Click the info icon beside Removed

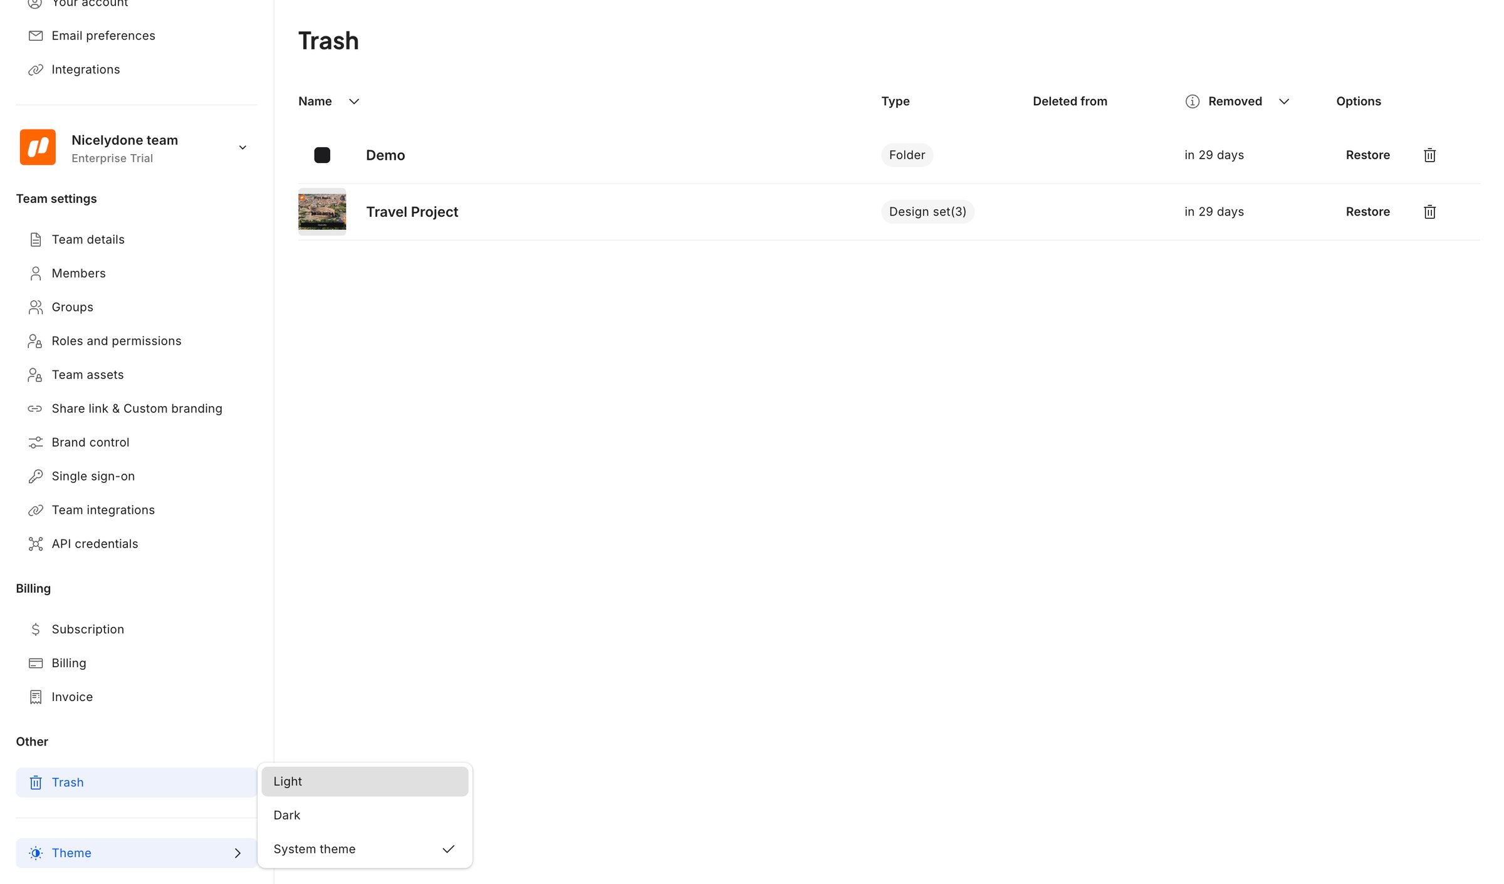pos(1192,101)
